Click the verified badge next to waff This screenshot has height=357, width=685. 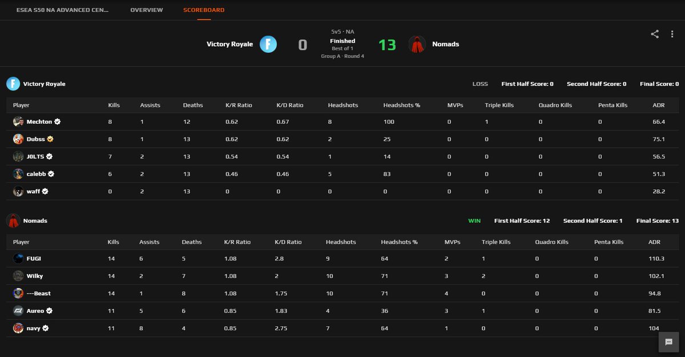click(45, 192)
